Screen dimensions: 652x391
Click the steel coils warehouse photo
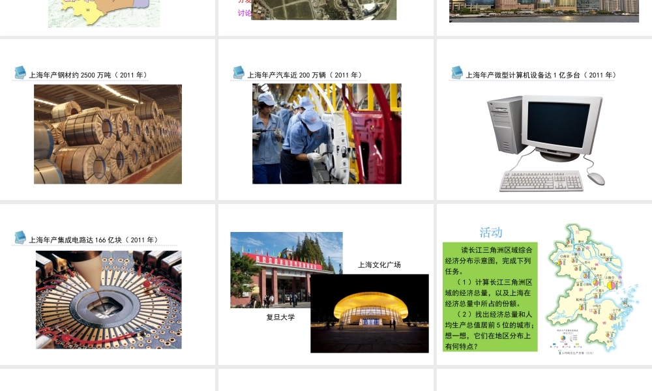[108, 134]
